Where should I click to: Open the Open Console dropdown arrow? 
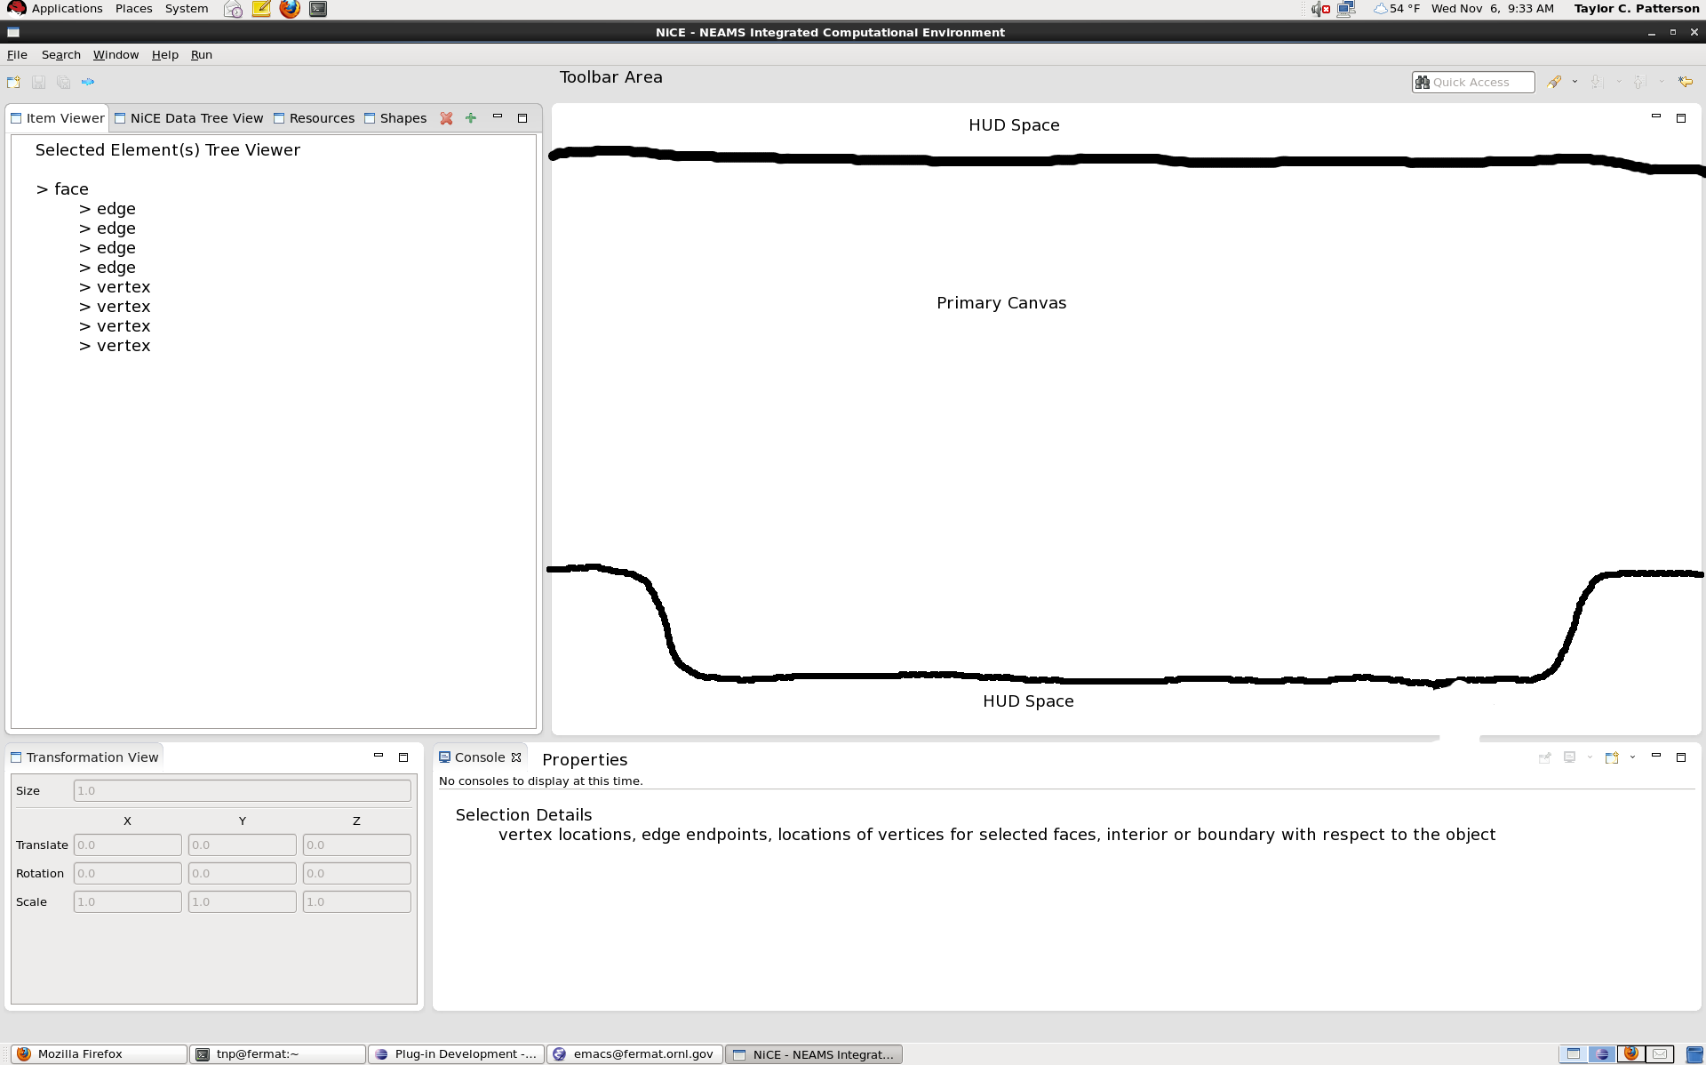[x=1634, y=757]
